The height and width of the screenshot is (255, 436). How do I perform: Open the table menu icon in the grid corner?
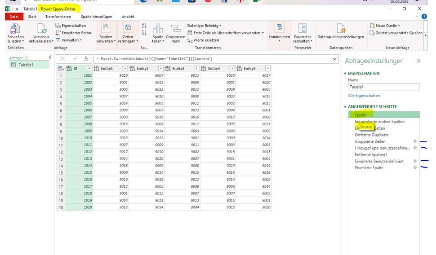coord(61,69)
